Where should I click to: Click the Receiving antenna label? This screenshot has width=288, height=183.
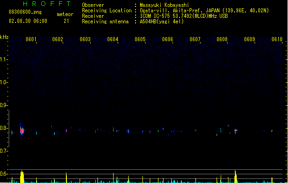[105, 22]
